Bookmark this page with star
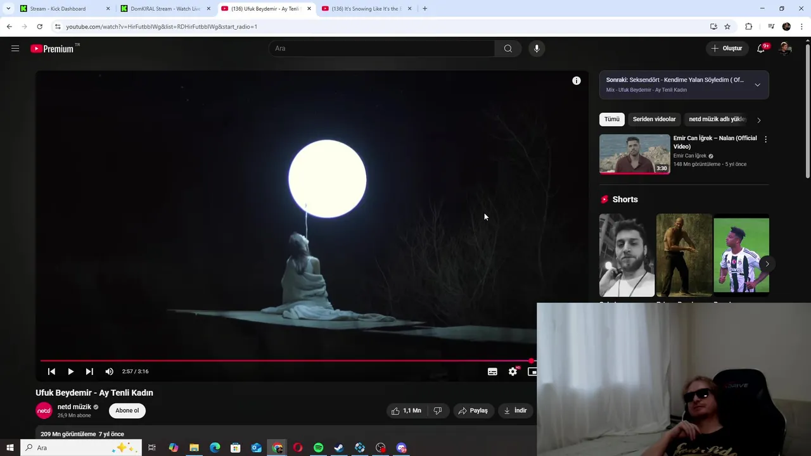 point(727,27)
